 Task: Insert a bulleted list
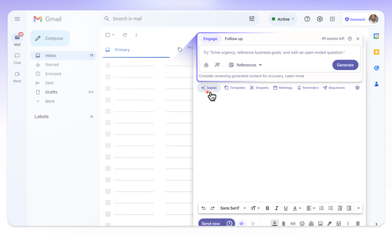[x=331, y=208]
